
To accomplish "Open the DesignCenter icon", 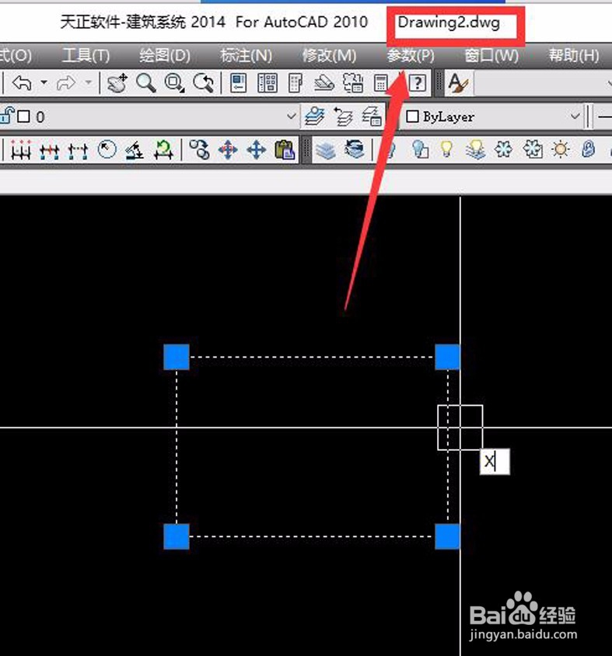I will pos(267,83).
